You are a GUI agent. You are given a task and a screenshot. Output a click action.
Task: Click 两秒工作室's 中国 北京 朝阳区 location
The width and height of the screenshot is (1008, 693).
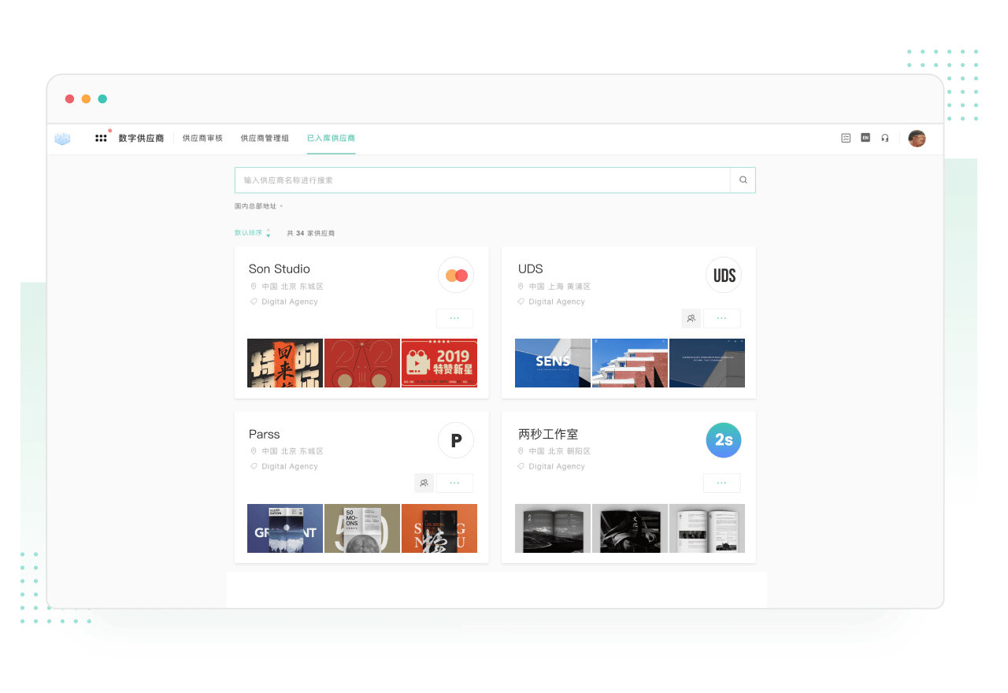559,451
